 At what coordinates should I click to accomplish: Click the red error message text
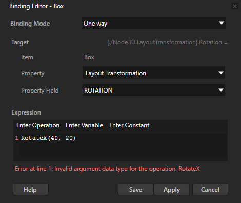click(x=107, y=169)
